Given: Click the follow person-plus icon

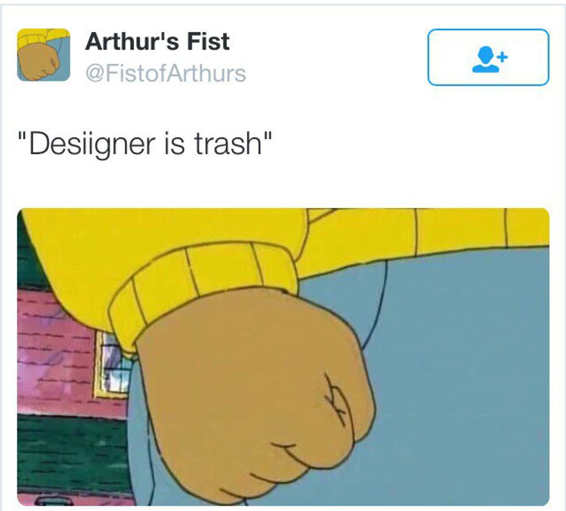Looking at the screenshot, I should (490, 59).
